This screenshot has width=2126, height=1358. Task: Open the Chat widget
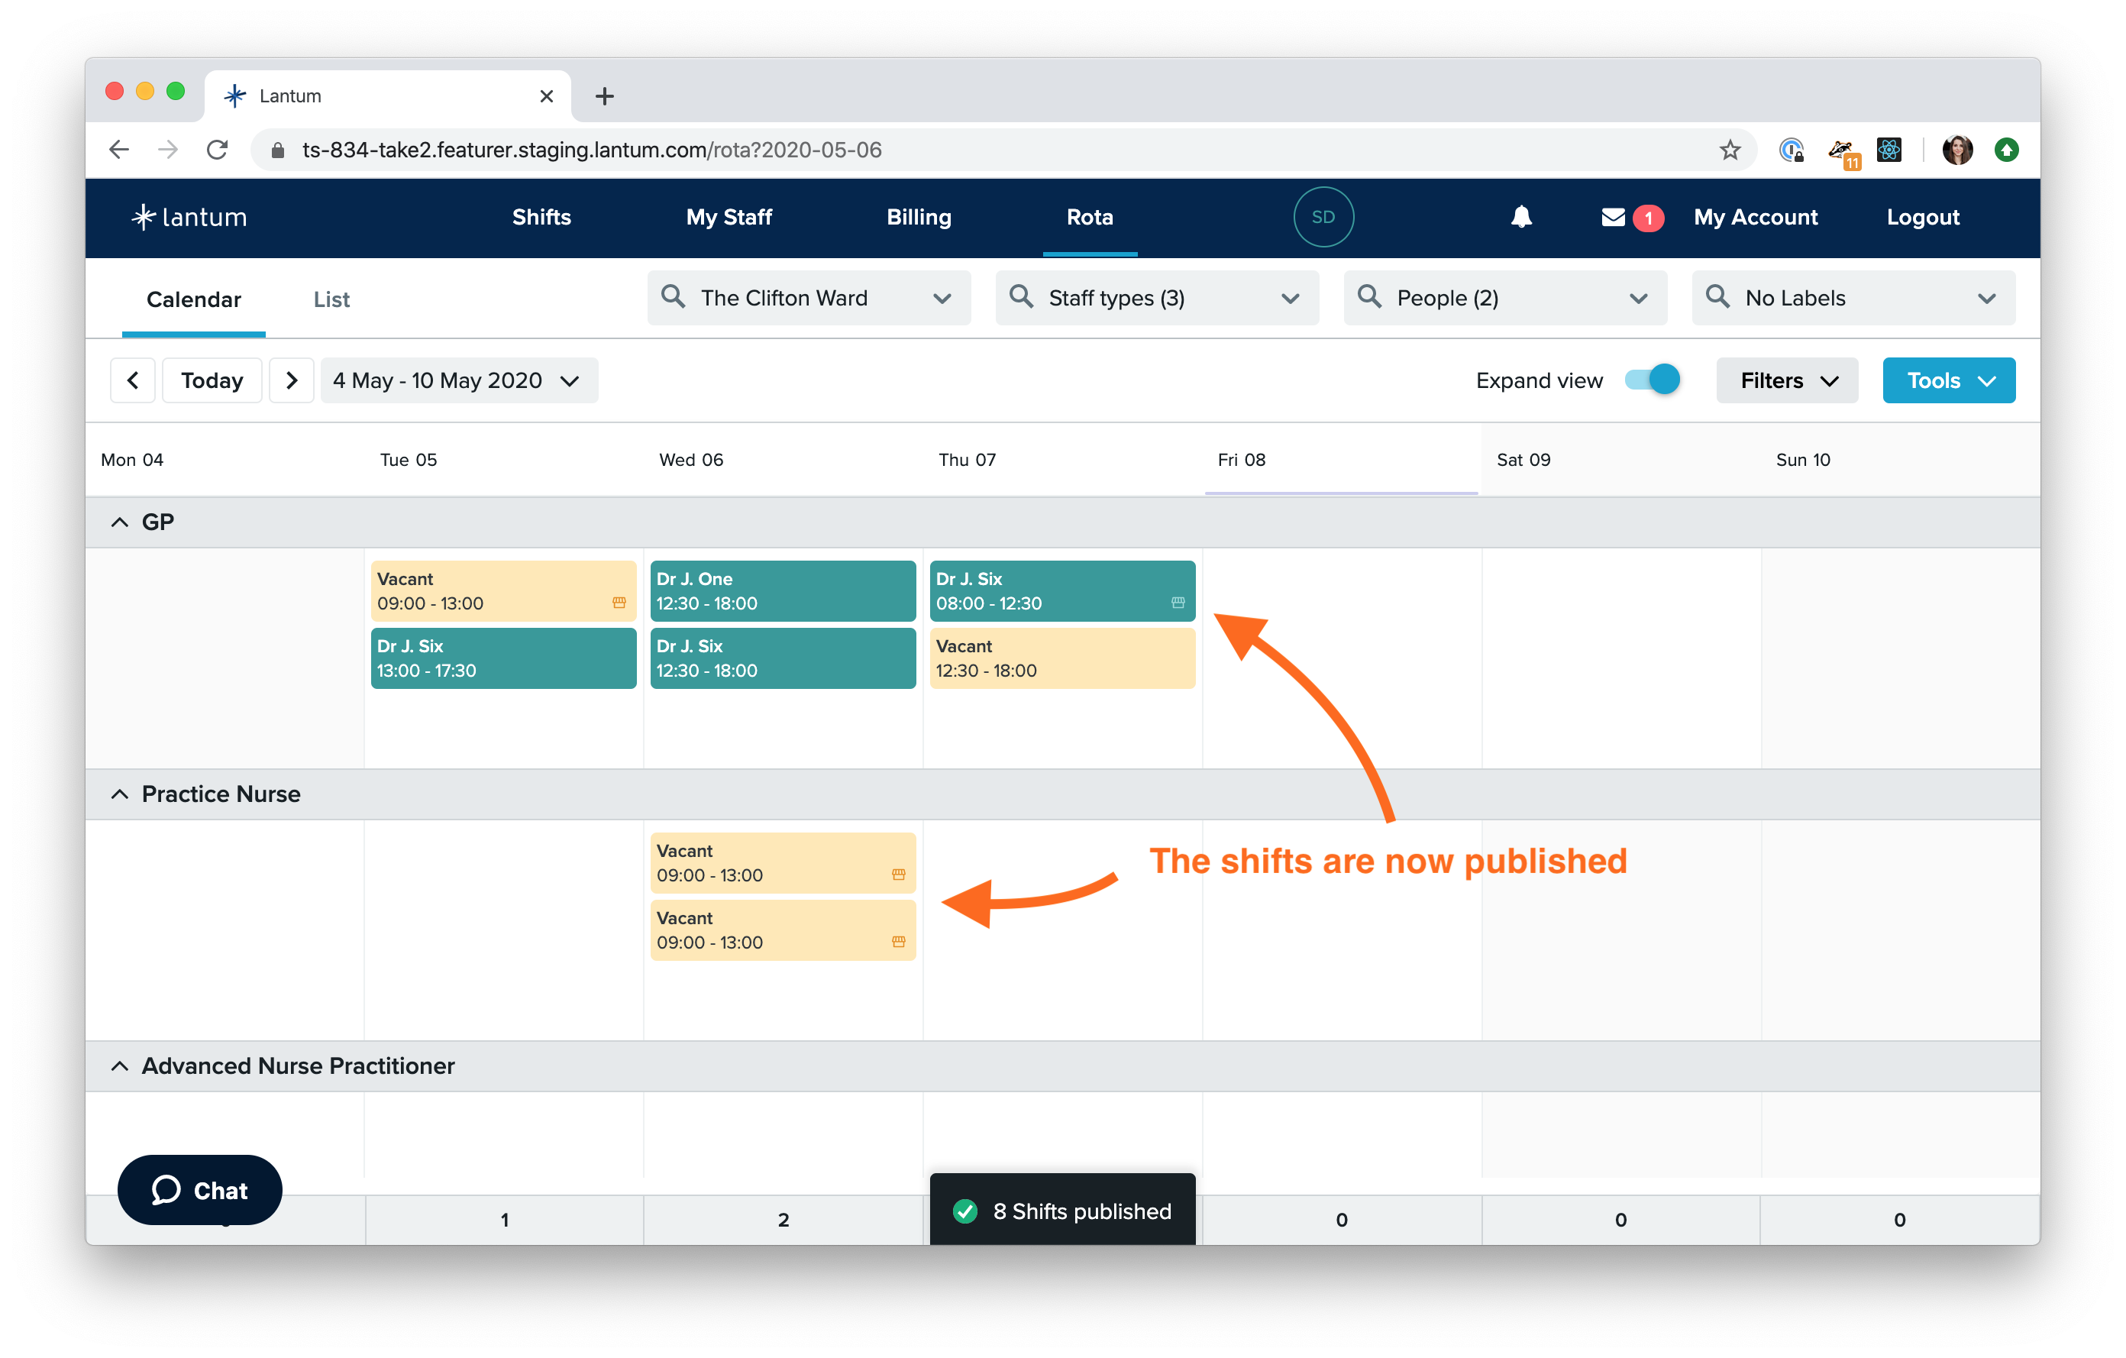[199, 1189]
